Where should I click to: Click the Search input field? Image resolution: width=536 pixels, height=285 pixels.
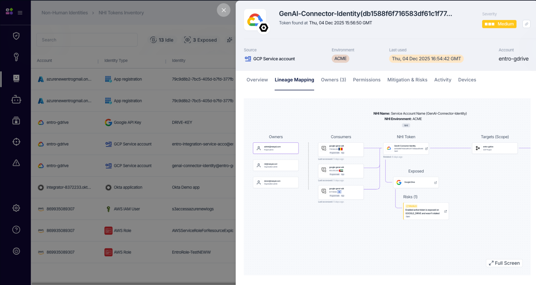(87, 40)
